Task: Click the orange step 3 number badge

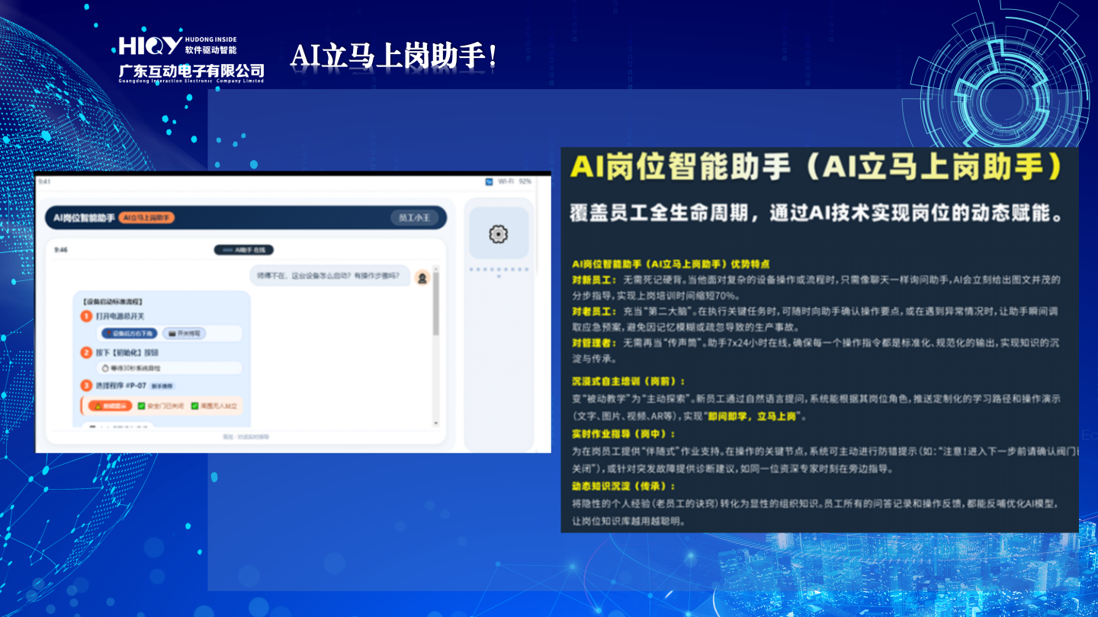Action: tap(86, 386)
